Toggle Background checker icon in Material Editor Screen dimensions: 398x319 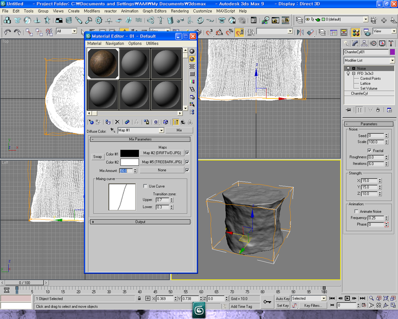coord(192,66)
